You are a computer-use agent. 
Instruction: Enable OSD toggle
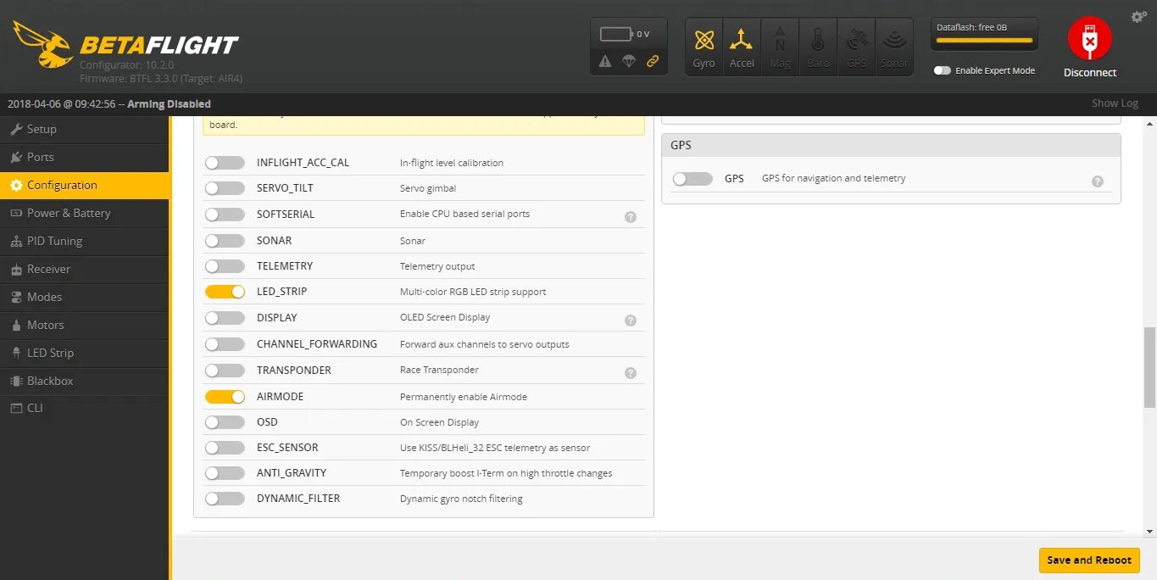click(x=225, y=422)
